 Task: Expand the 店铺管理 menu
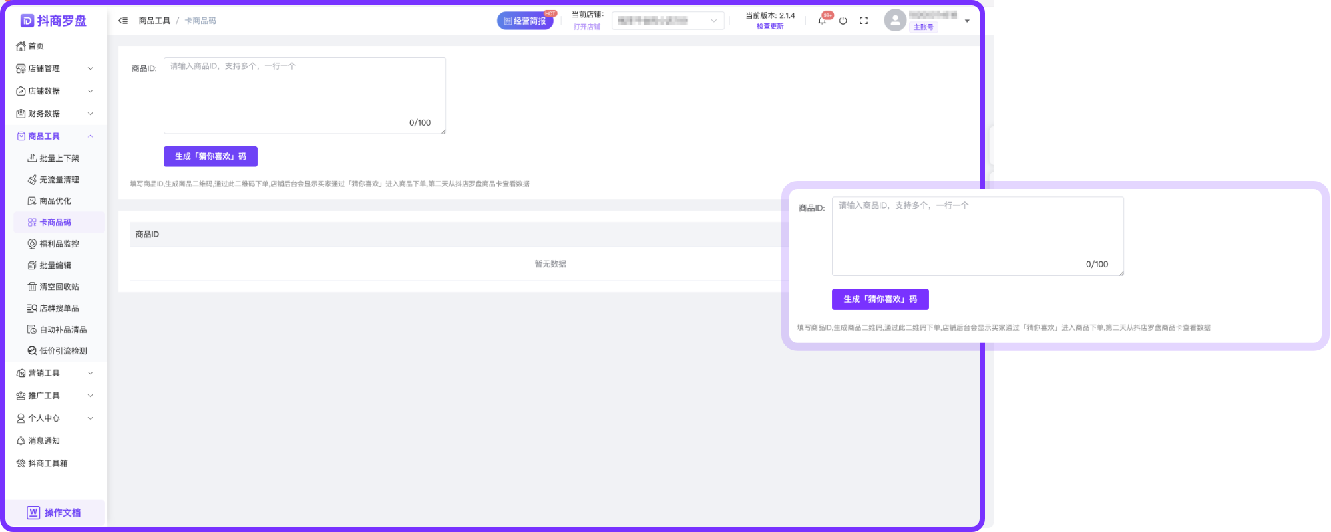[x=55, y=68]
